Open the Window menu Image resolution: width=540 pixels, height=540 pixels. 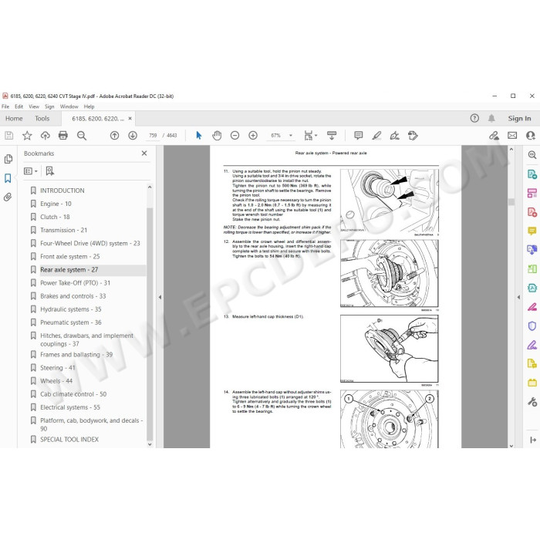coord(69,106)
